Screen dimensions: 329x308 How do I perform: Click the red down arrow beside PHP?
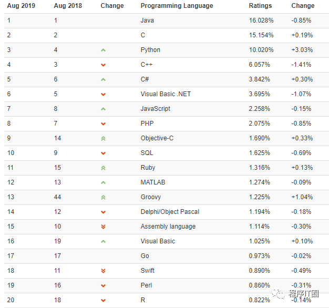[103, 124]
